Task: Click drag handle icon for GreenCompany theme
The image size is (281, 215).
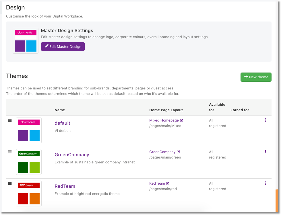Action: (x=10, y=152)
